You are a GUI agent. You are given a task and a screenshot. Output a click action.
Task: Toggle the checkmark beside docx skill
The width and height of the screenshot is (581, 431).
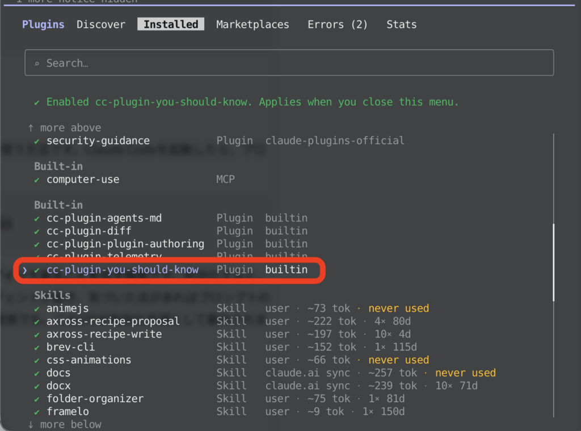(x=37, y=387)
